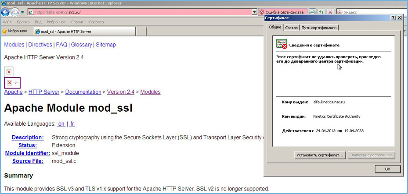The width and height of the screenshot is (408, 194).
Task: Select the 'en' language link
Action: 61,124
